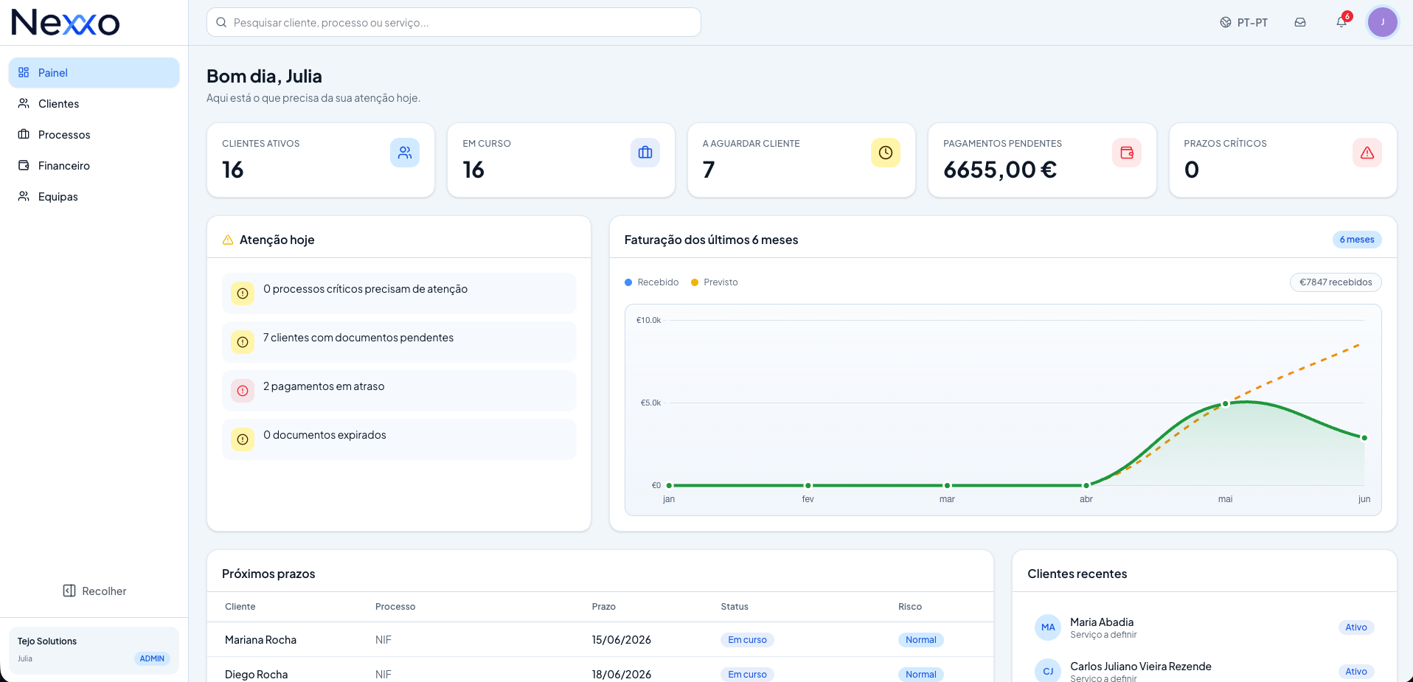Click the Clientes people icon in sidebar
Viewport: 1413px width, 682px height.
point(24,103)
